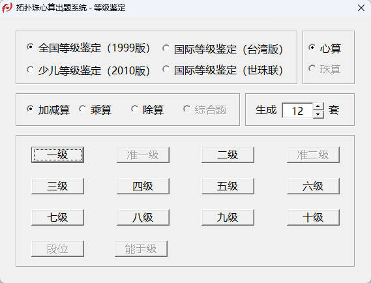Select the 八级 level button
The image size is (371, 283).
(x=143, y=217)
